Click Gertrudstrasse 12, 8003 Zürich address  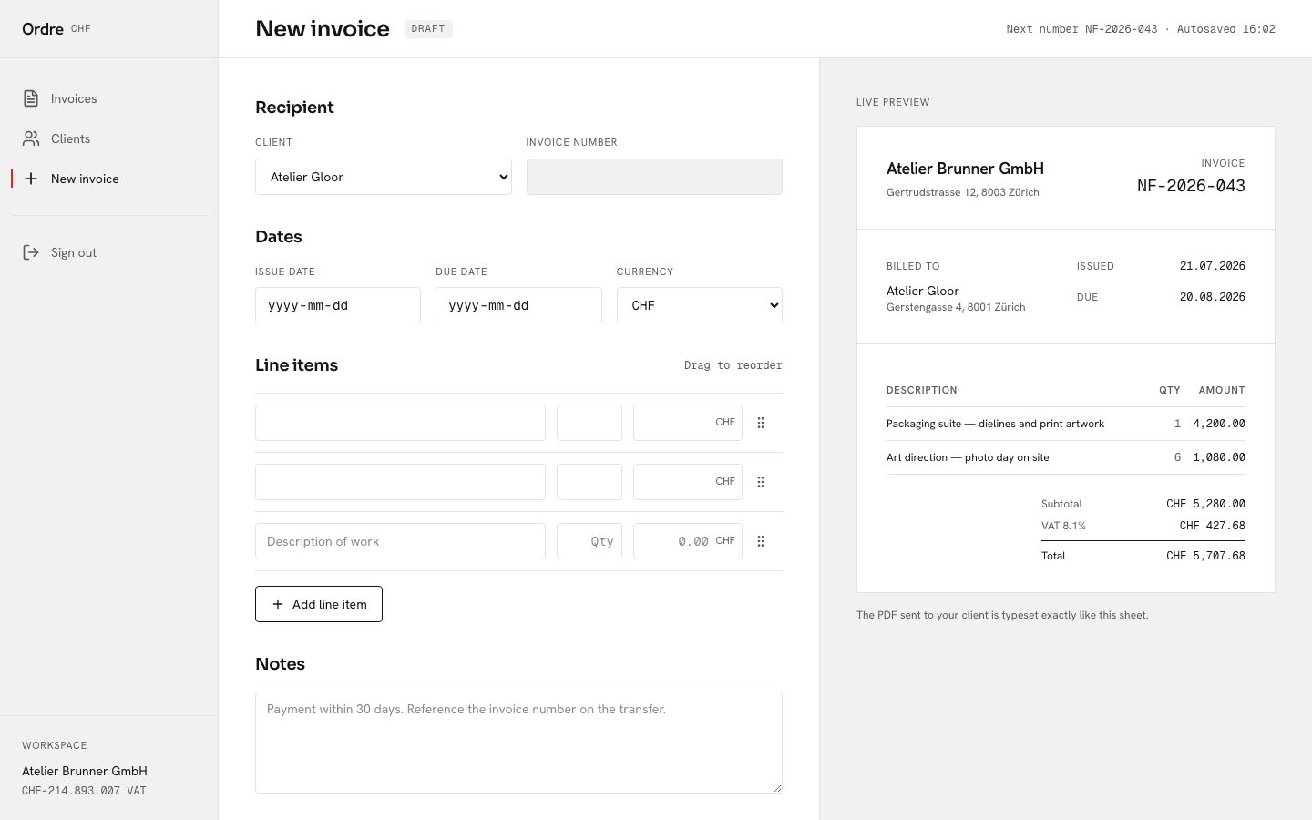click(x=963, y=192)
